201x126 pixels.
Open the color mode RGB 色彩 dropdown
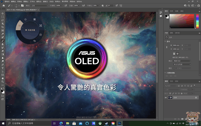(x=182, y=61)
